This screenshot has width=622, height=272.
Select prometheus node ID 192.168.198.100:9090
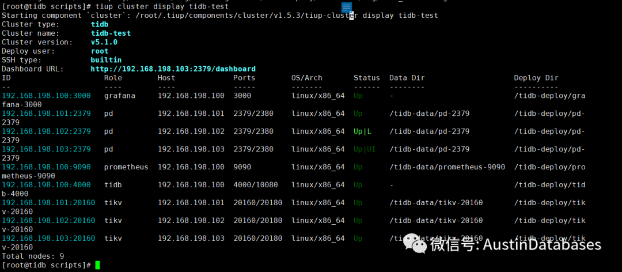point(47,167)
